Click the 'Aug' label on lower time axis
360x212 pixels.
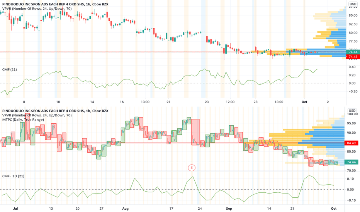[x=125, y=209]
